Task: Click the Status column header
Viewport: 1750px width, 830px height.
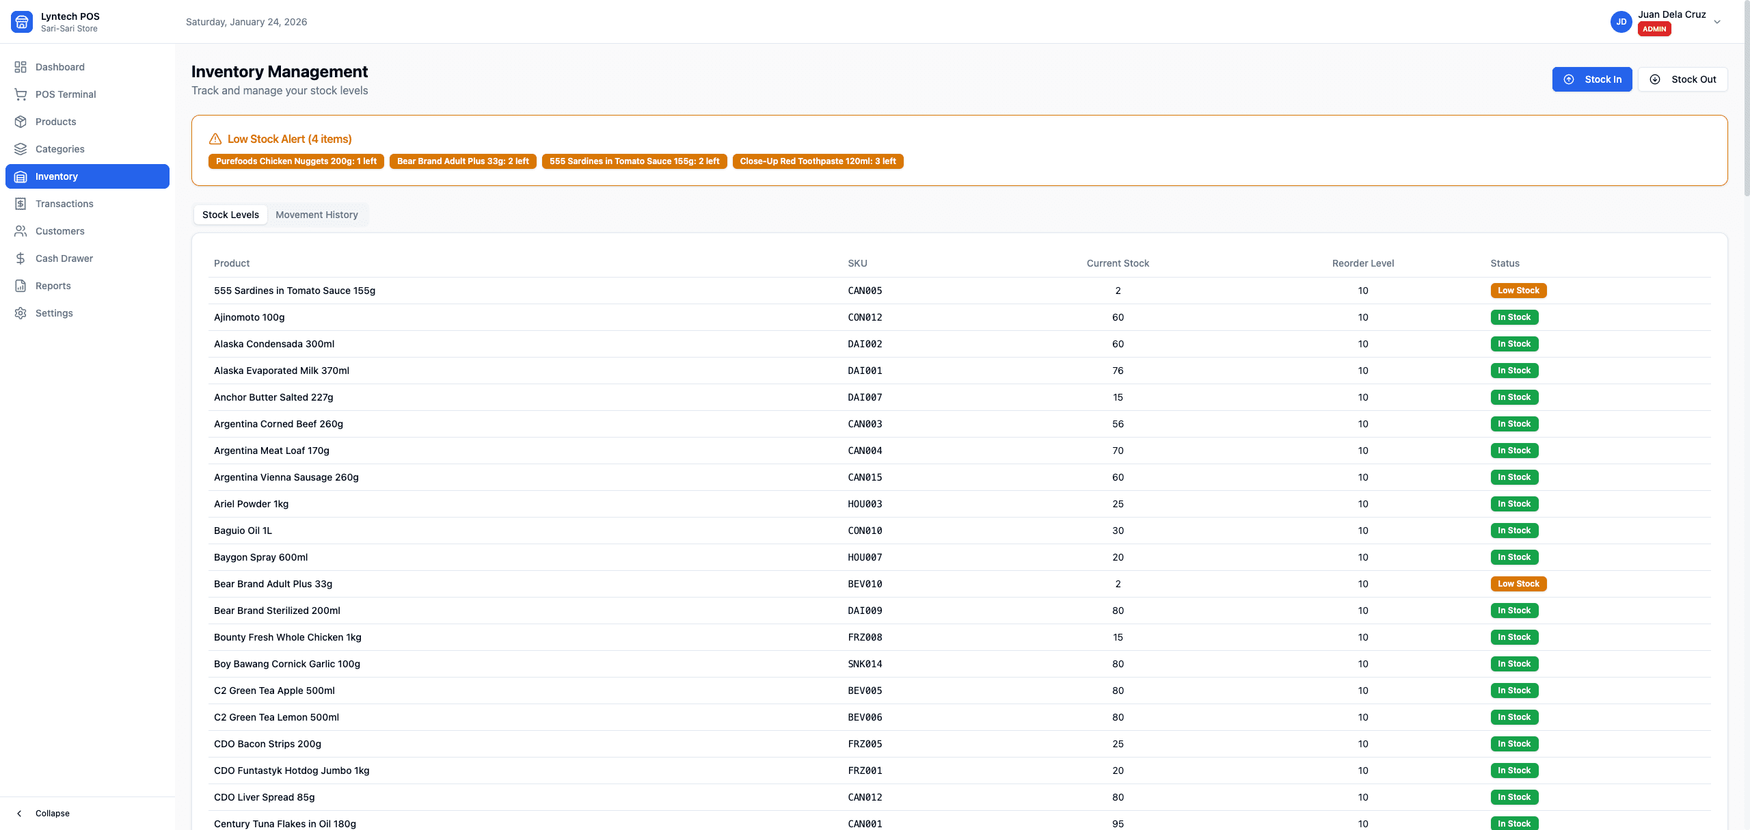Action: pos(1505,263)
